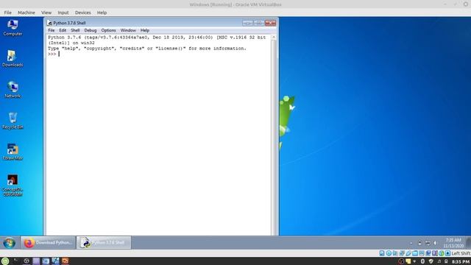The image size is (471, 265).
Task: Open the Linux Mint menu button
Action: pos(5,261)
